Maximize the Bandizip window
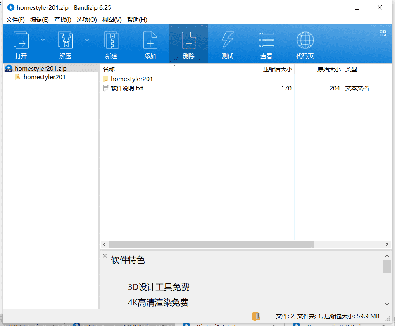The height and width of the screenshot is (326, 395). [x=357, y=7]
